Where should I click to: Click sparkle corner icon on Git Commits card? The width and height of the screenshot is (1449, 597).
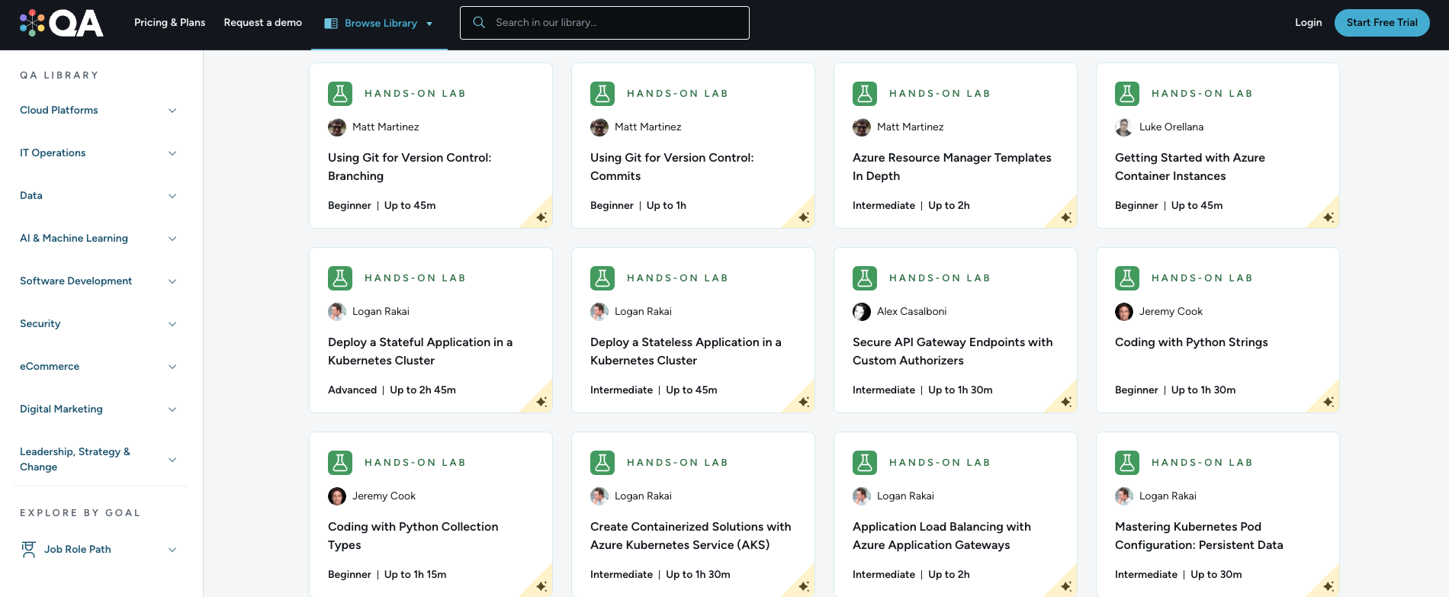click(x=803, y=217)
